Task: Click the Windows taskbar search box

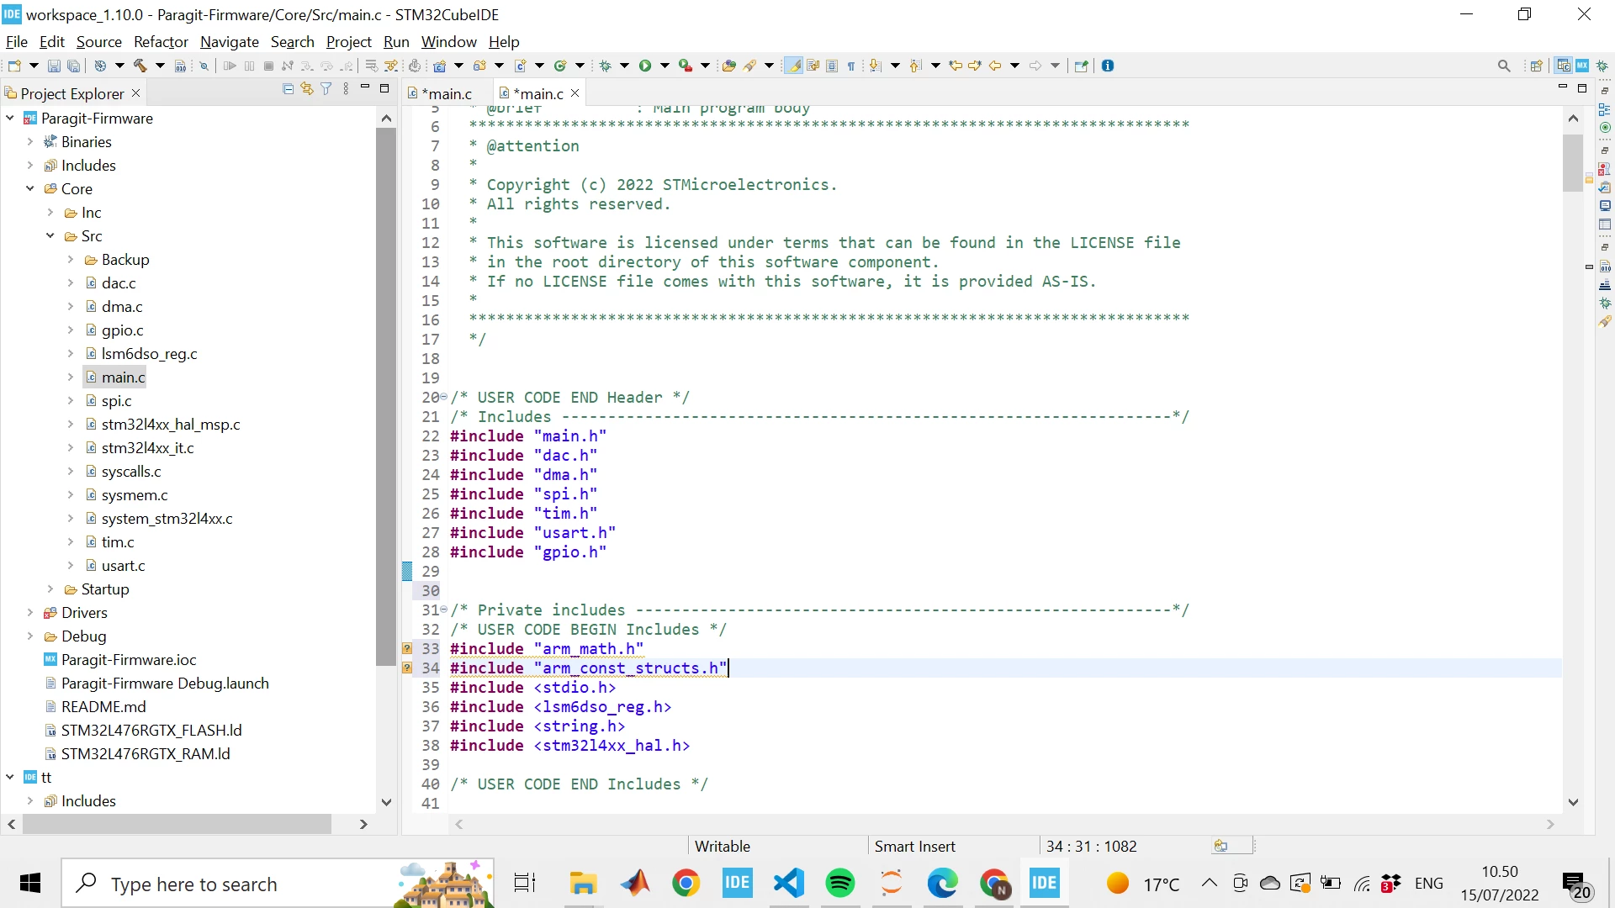Action: click(x=278, y=884)
